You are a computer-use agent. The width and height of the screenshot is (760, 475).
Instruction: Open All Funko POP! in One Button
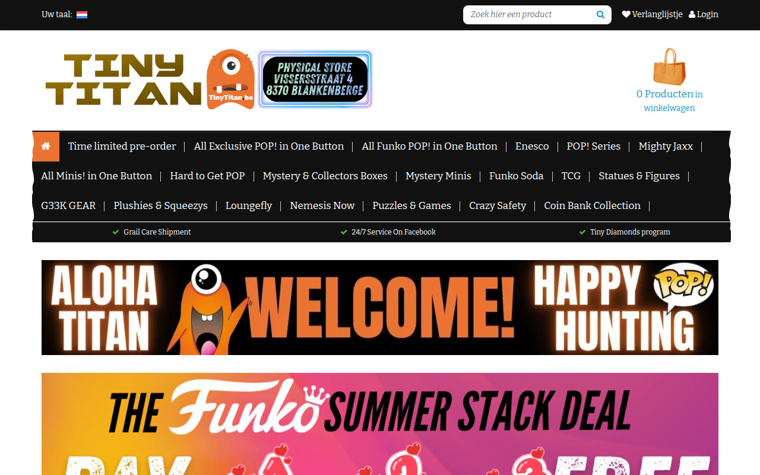click(x=430, y=146)
